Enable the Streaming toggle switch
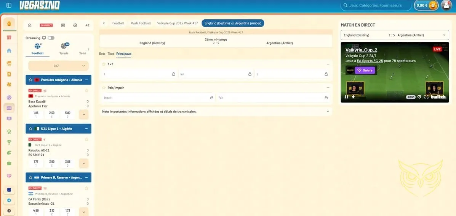 51,38
